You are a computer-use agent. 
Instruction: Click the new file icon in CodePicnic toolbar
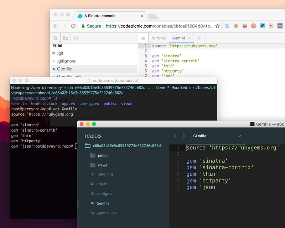click(x=55, y=38)
